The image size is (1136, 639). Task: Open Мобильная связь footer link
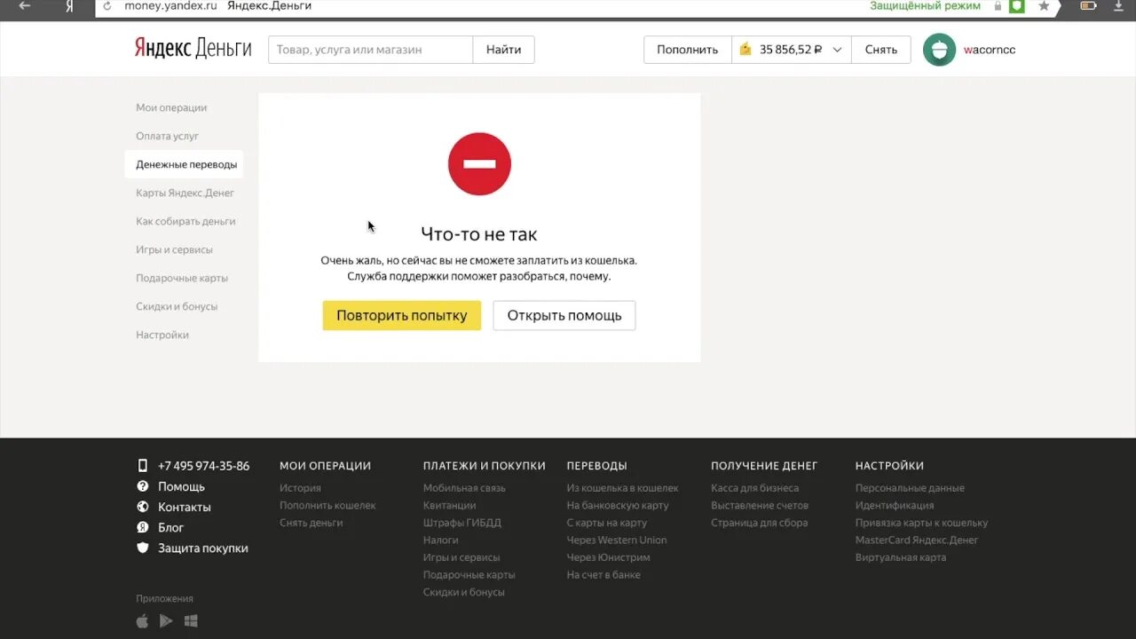[x=464, y=488]
